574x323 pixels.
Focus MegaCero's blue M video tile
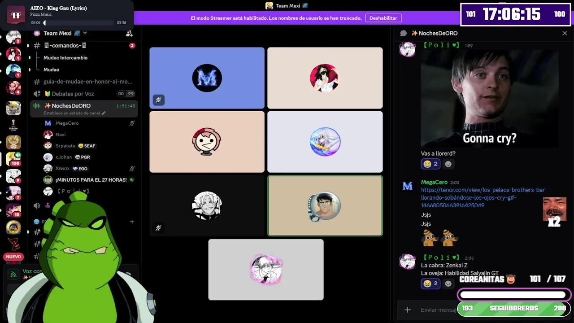pyautogui.click(x=207, y=78)
